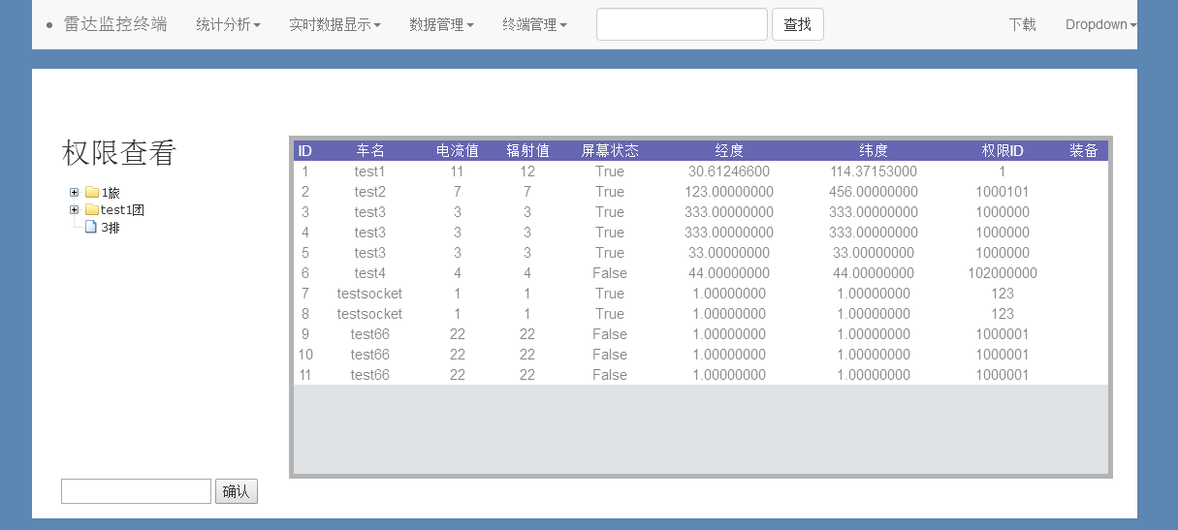1178x530 pixels.
Task: Click the folder icon next to test1团
Action: (x=92, y=210)
